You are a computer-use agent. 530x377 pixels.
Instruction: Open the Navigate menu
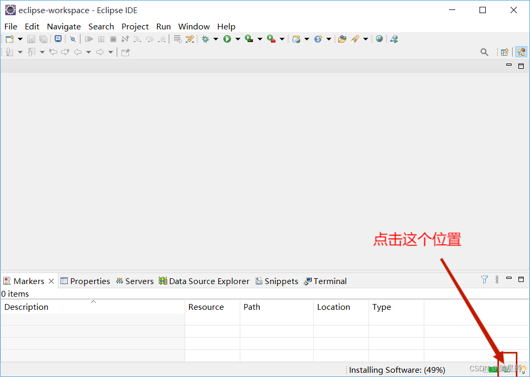pos(64,27)
